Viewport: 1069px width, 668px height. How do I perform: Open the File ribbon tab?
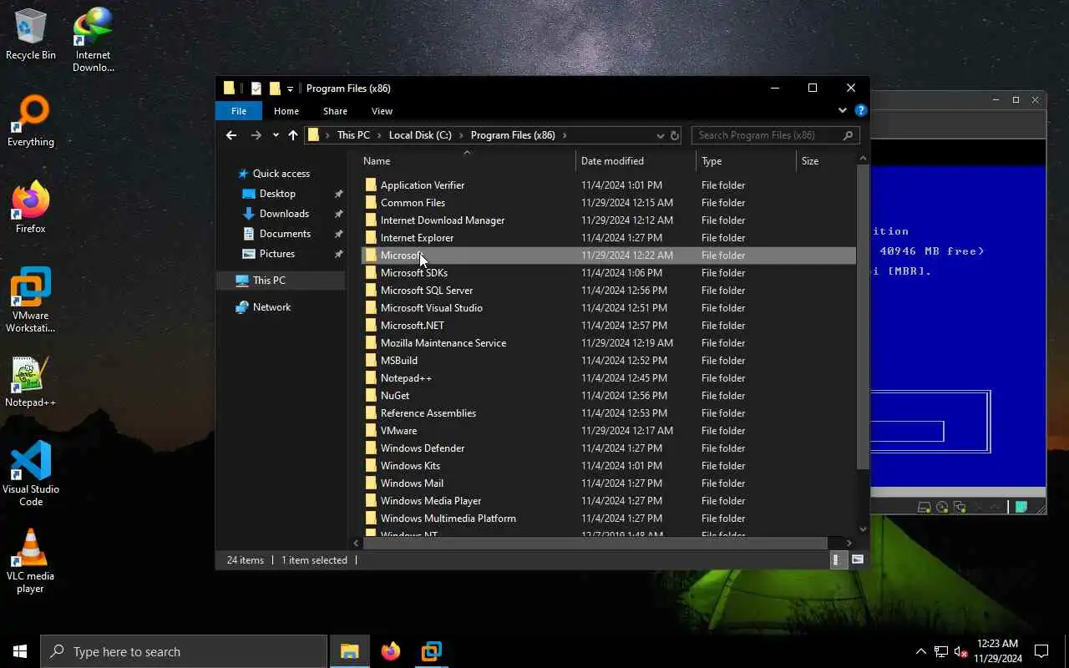click(239, 111)
